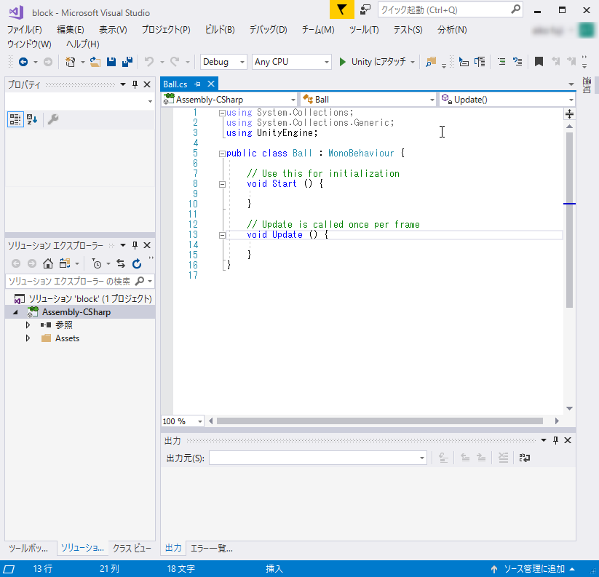Collapse the Start method code block
Viewport: 599px width, 577px height.
coord(222,184)
